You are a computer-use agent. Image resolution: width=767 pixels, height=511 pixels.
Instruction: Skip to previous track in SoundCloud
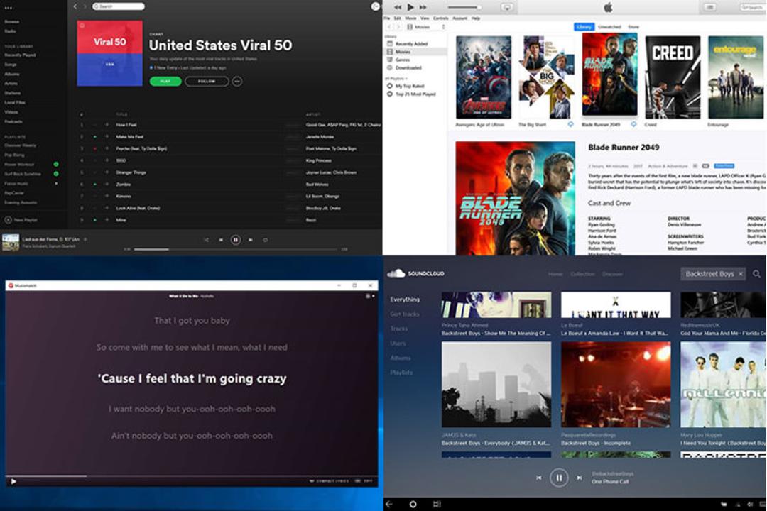pos(538,478)
